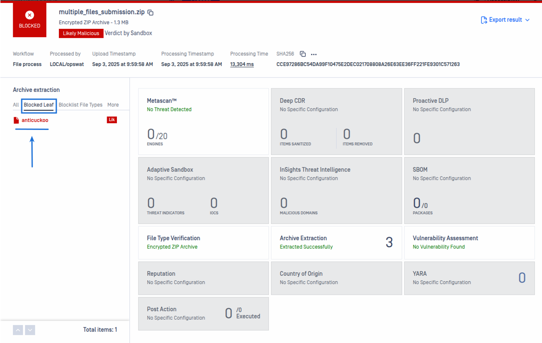Click the Likely Malicious verdict badge
542x343 pixels.
point(81,33)
